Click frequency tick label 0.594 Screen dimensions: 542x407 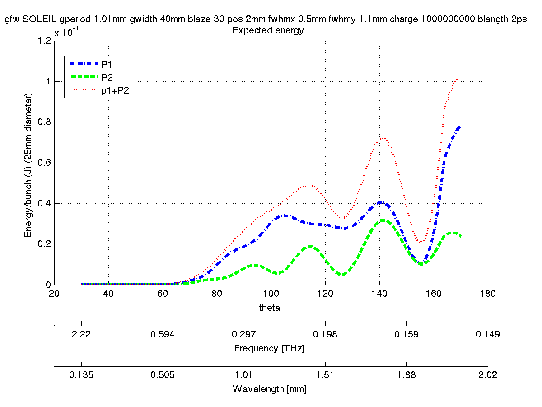click(x=163, y=334)
